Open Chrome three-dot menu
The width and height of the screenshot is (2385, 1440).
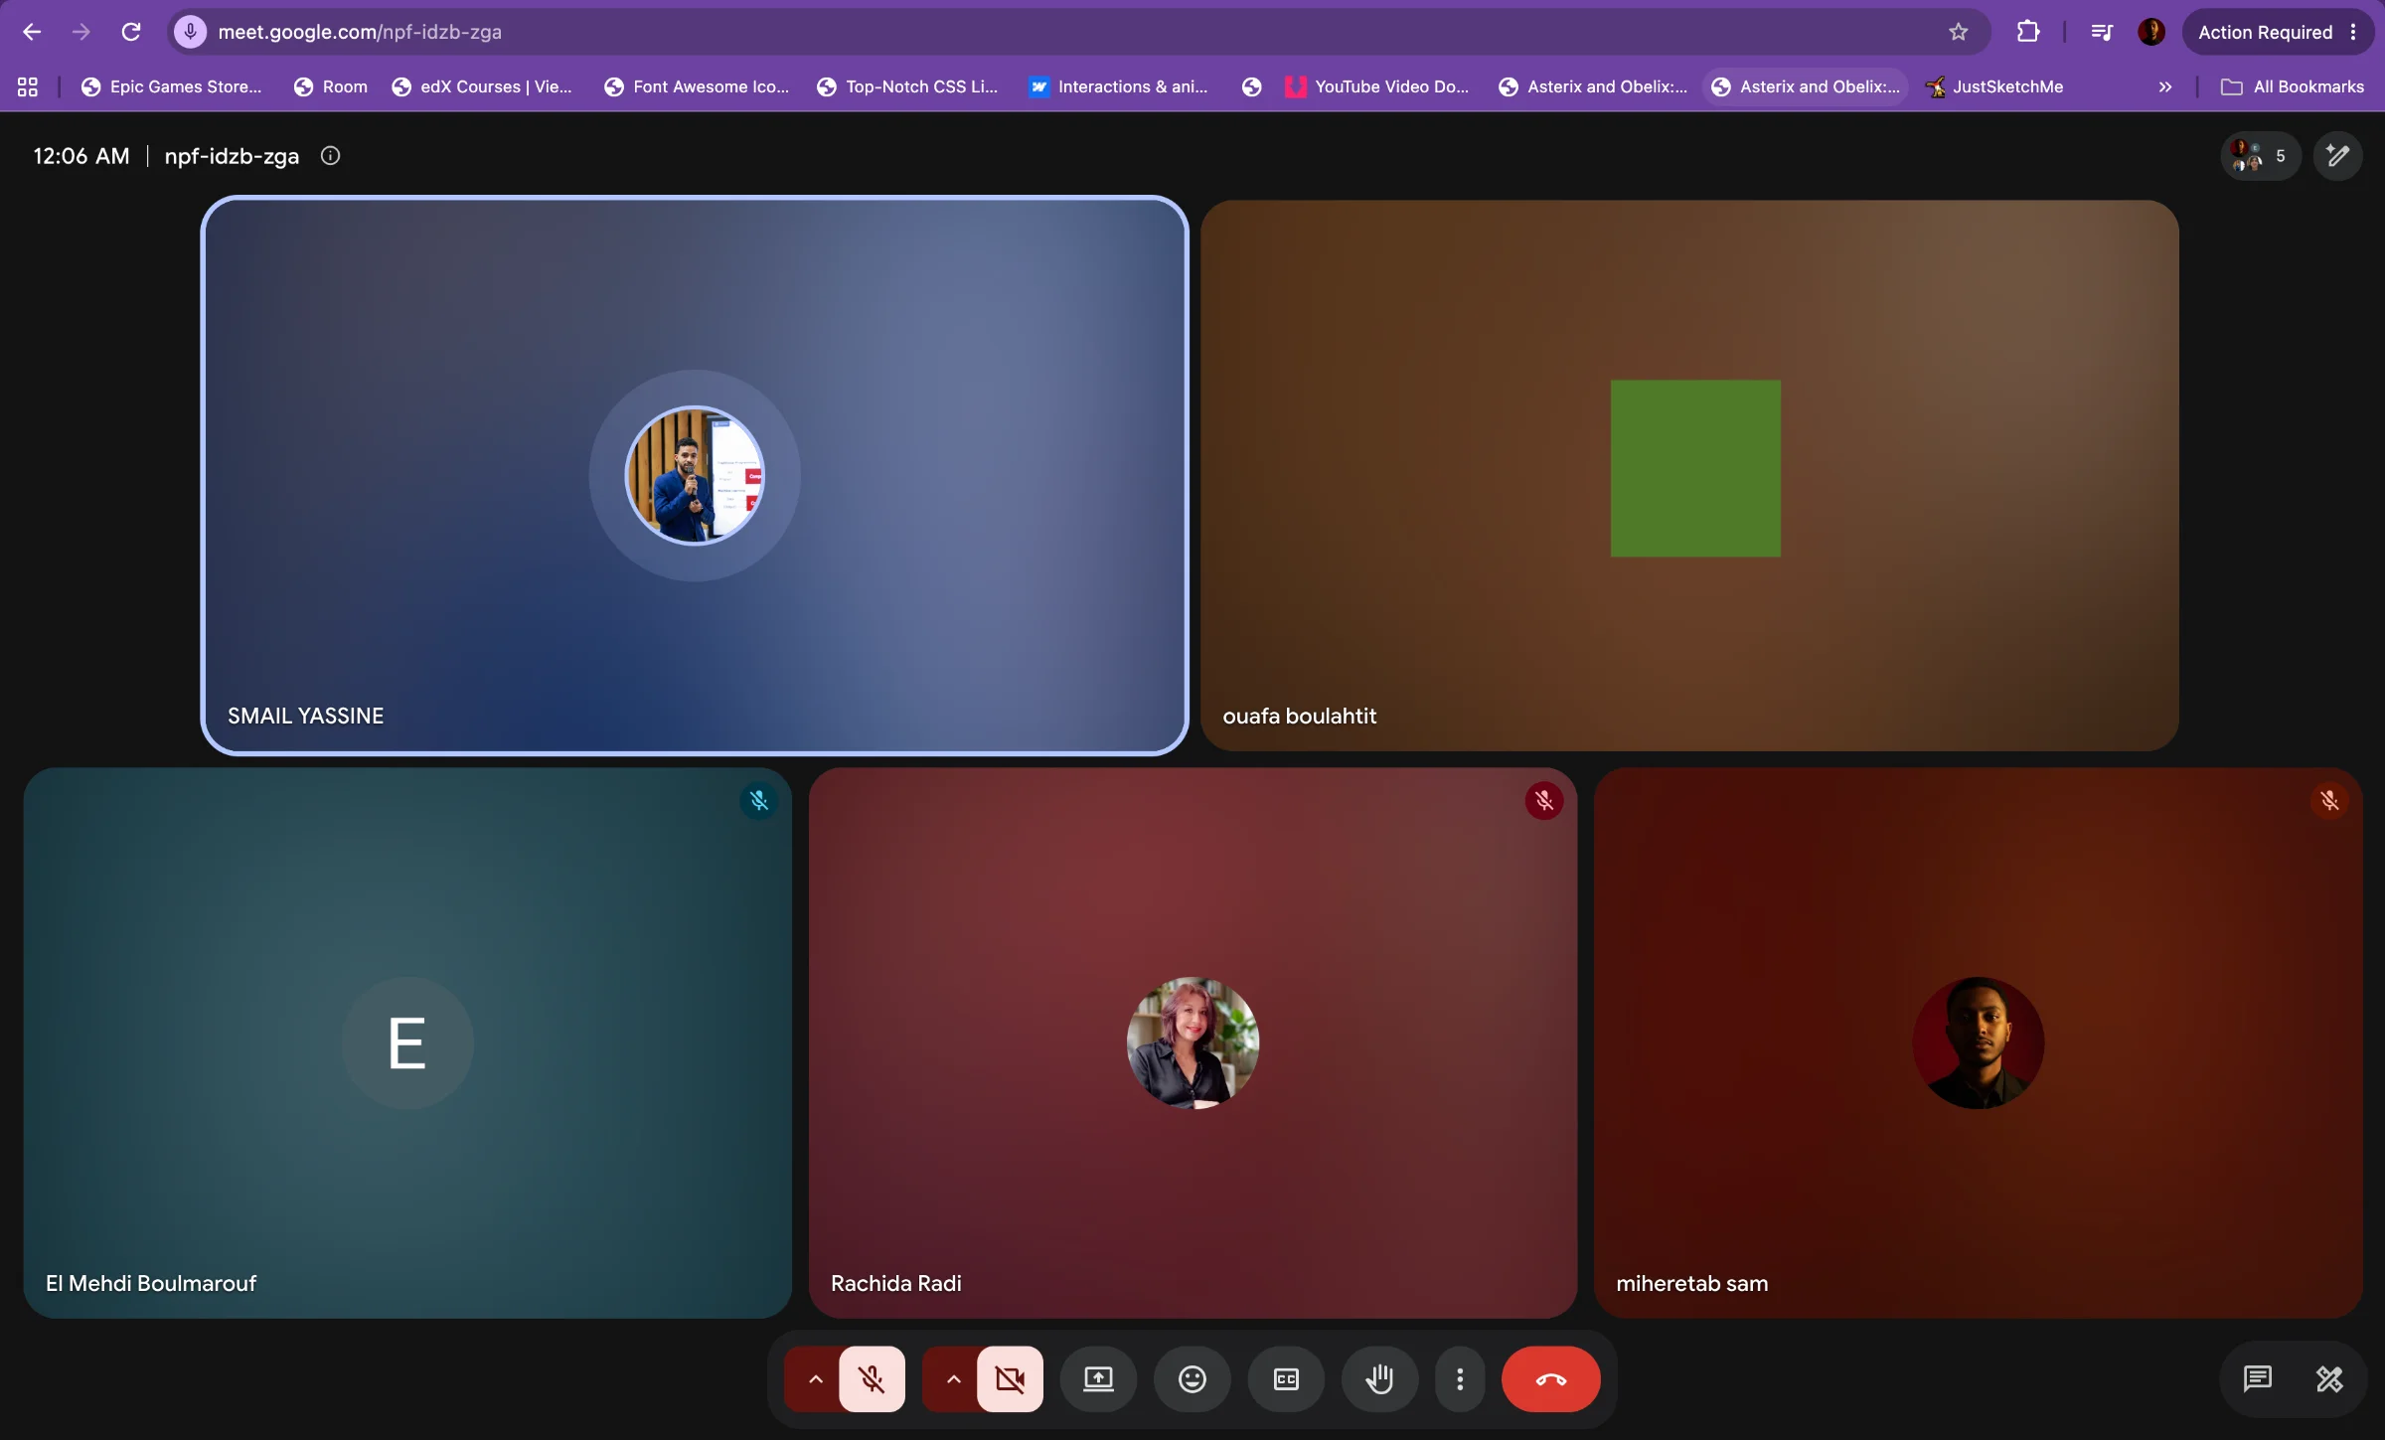click(2353, 32)
